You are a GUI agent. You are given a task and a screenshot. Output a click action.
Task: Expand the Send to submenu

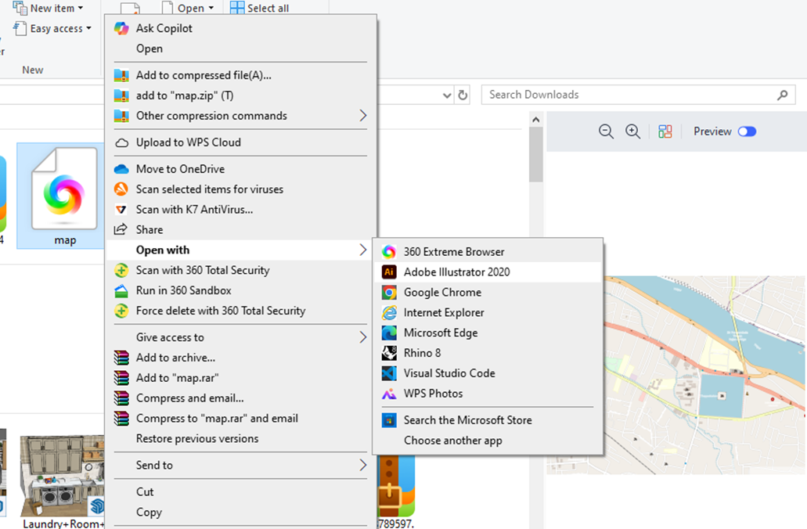click(x=363, y=465)
